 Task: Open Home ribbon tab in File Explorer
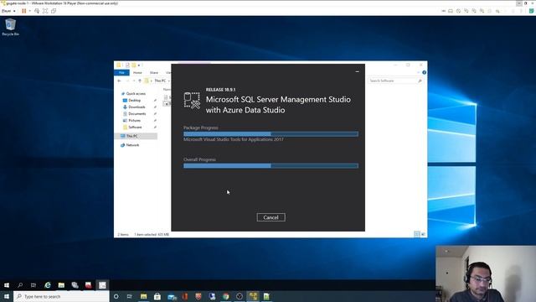tap(137, 73)
